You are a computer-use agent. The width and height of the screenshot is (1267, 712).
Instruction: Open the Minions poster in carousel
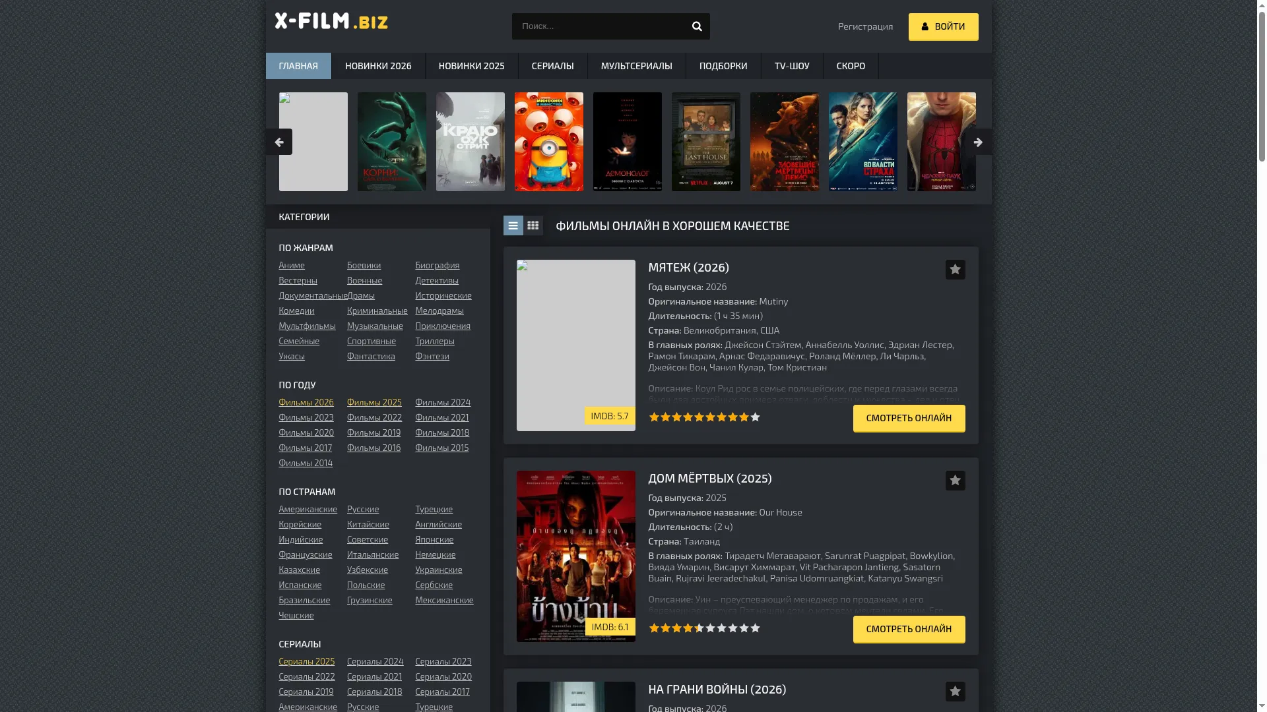pyautogui.click(x=549, y=142)
